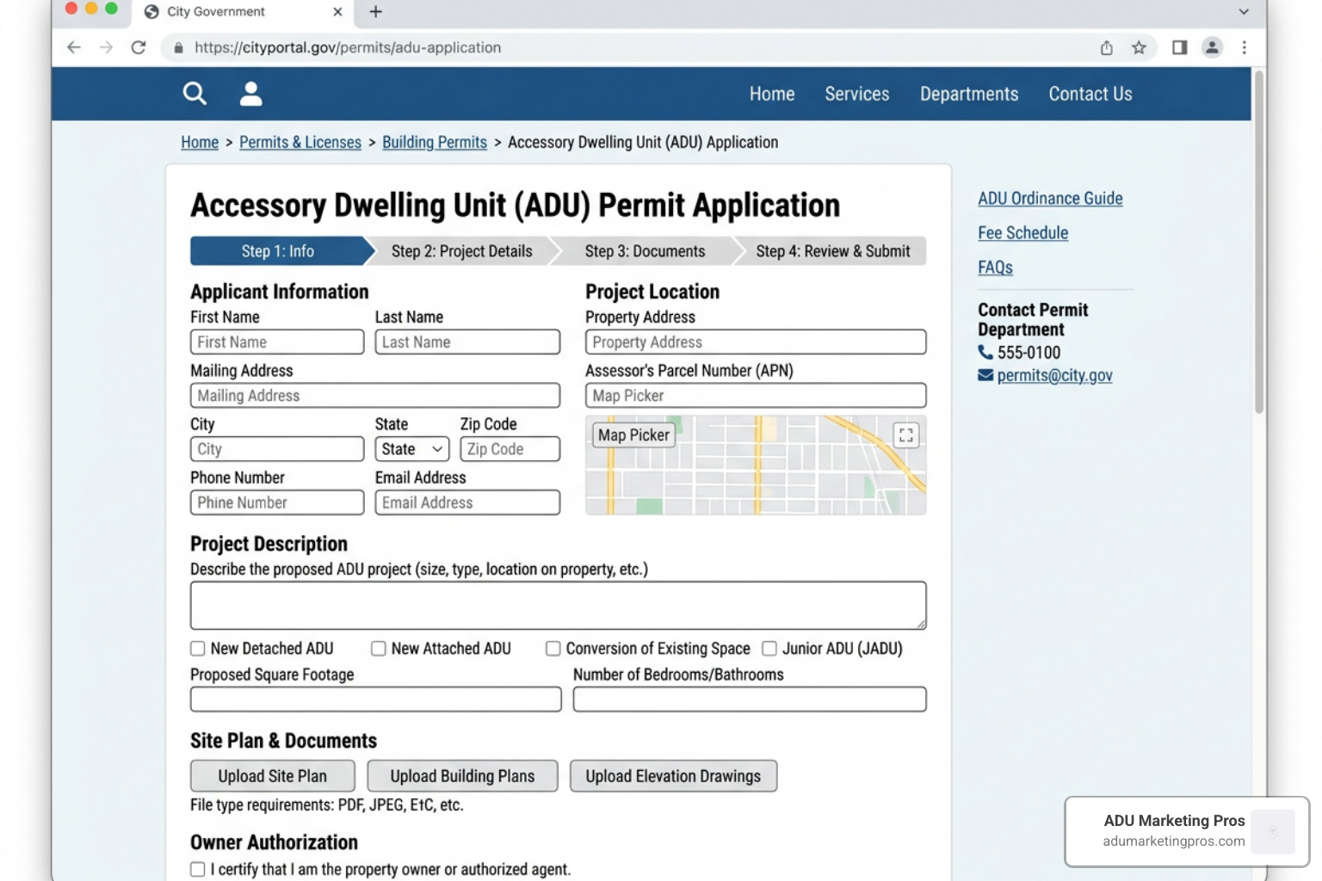The width and height of the screenshot is (1322, 881).
Task: Click the Home breadcrumb link
Action: 200,142
